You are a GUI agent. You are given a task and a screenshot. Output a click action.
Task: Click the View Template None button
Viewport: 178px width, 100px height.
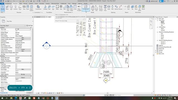click(x=23, y=78)
